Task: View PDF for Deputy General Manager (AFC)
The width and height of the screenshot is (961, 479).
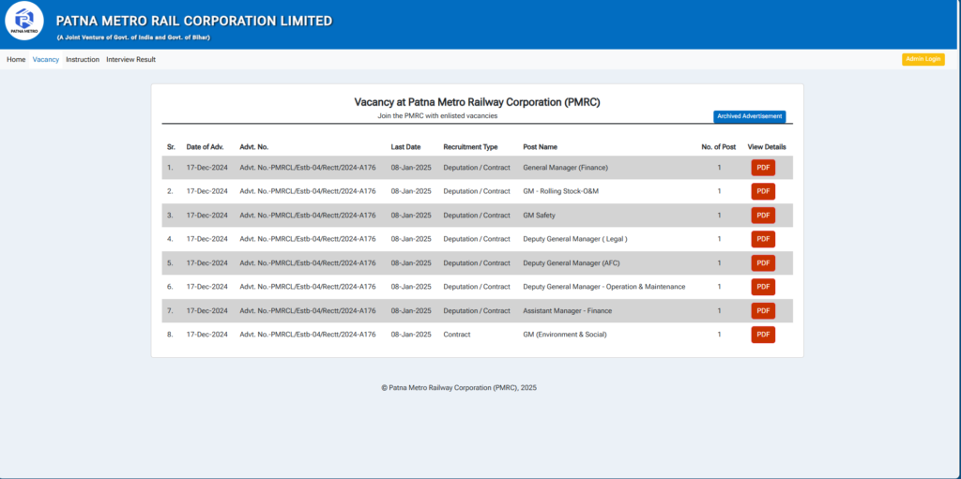Action: [763, 262]
